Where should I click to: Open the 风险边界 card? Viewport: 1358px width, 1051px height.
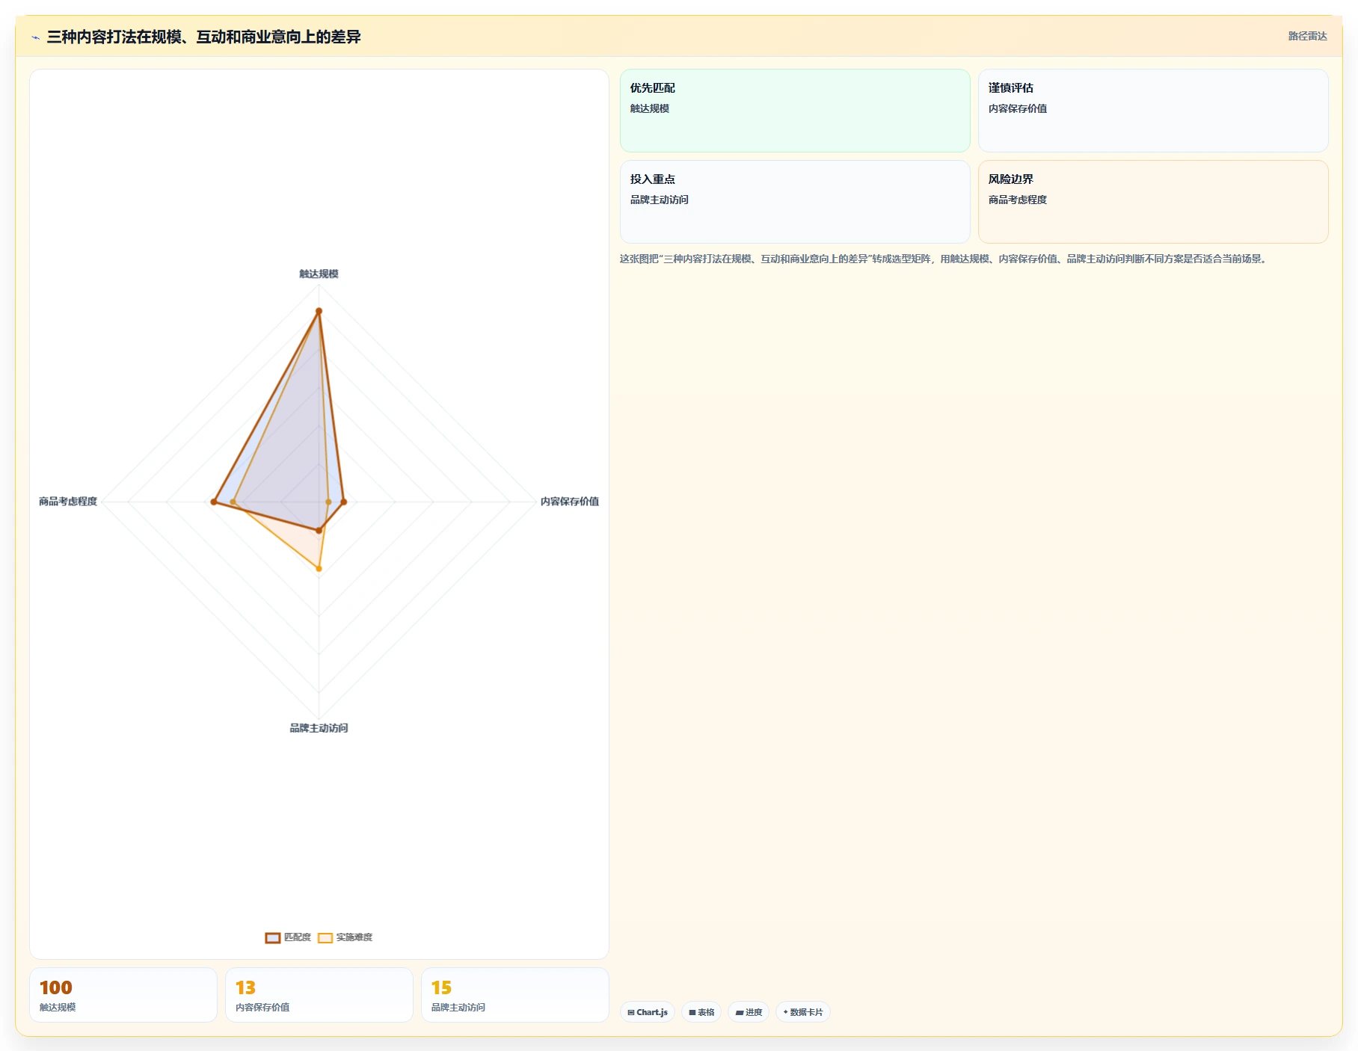(1153, 202)
